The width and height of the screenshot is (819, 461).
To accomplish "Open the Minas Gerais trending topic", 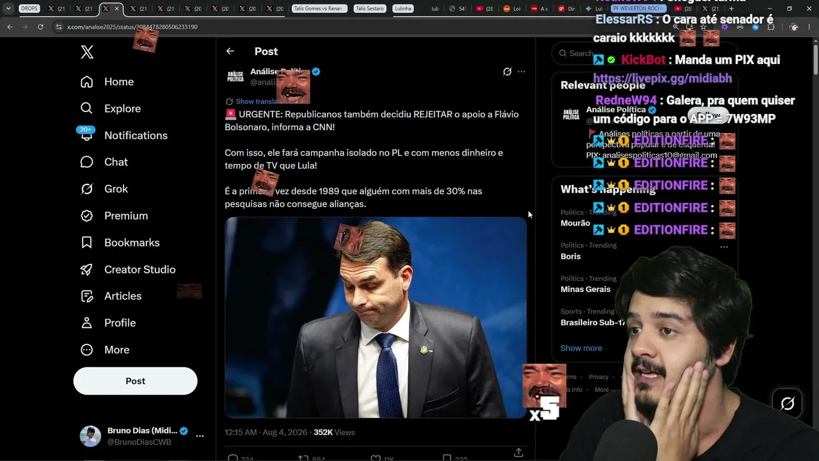I will point(585,289).
